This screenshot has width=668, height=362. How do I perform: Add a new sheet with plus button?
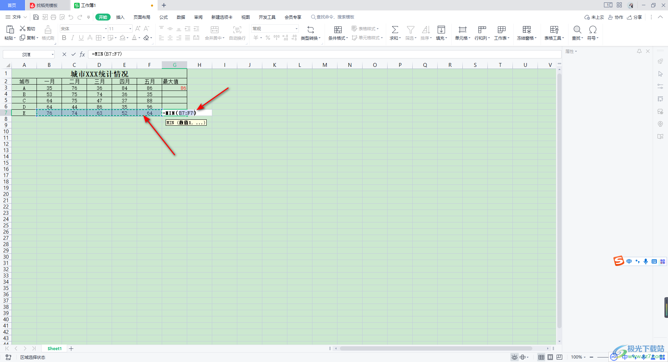point(71,348)
